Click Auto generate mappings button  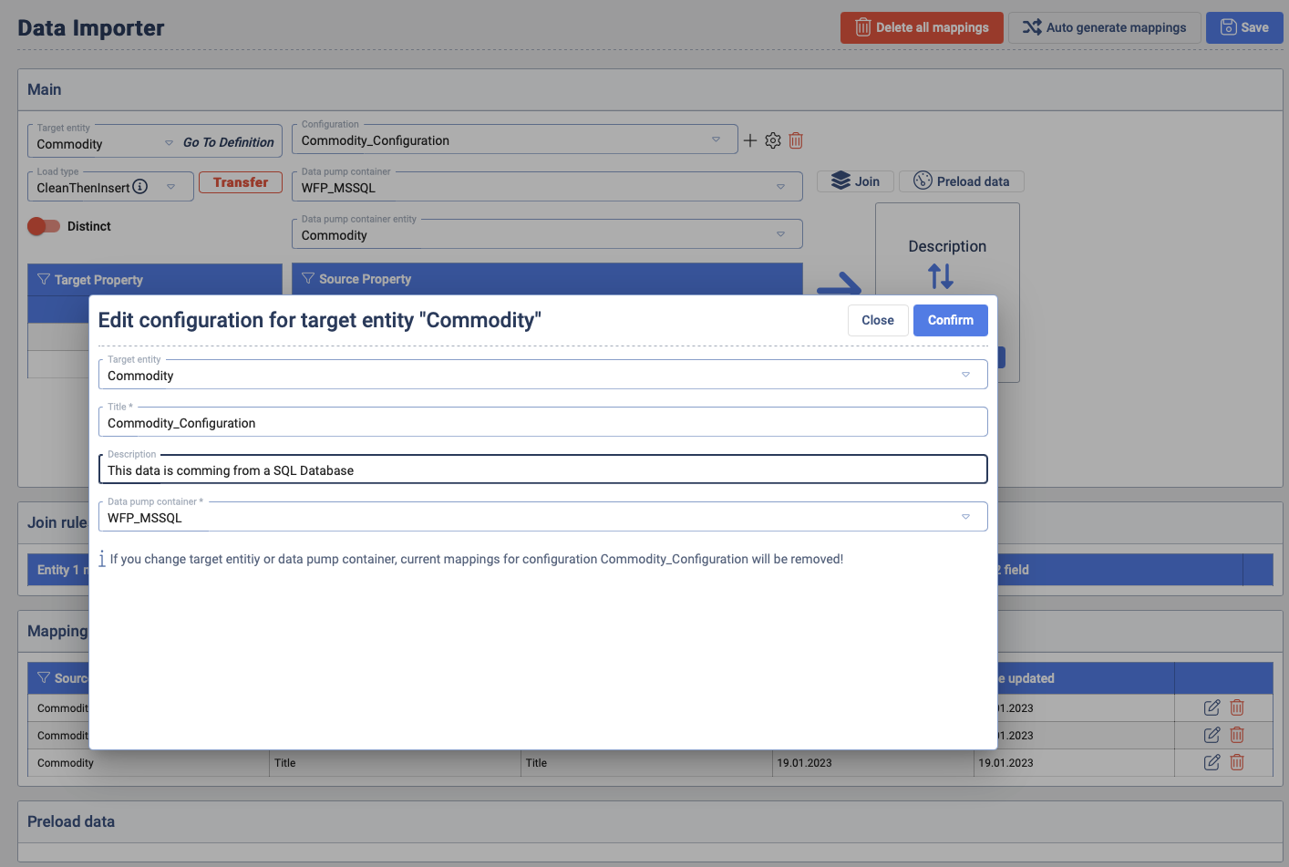1104,27
